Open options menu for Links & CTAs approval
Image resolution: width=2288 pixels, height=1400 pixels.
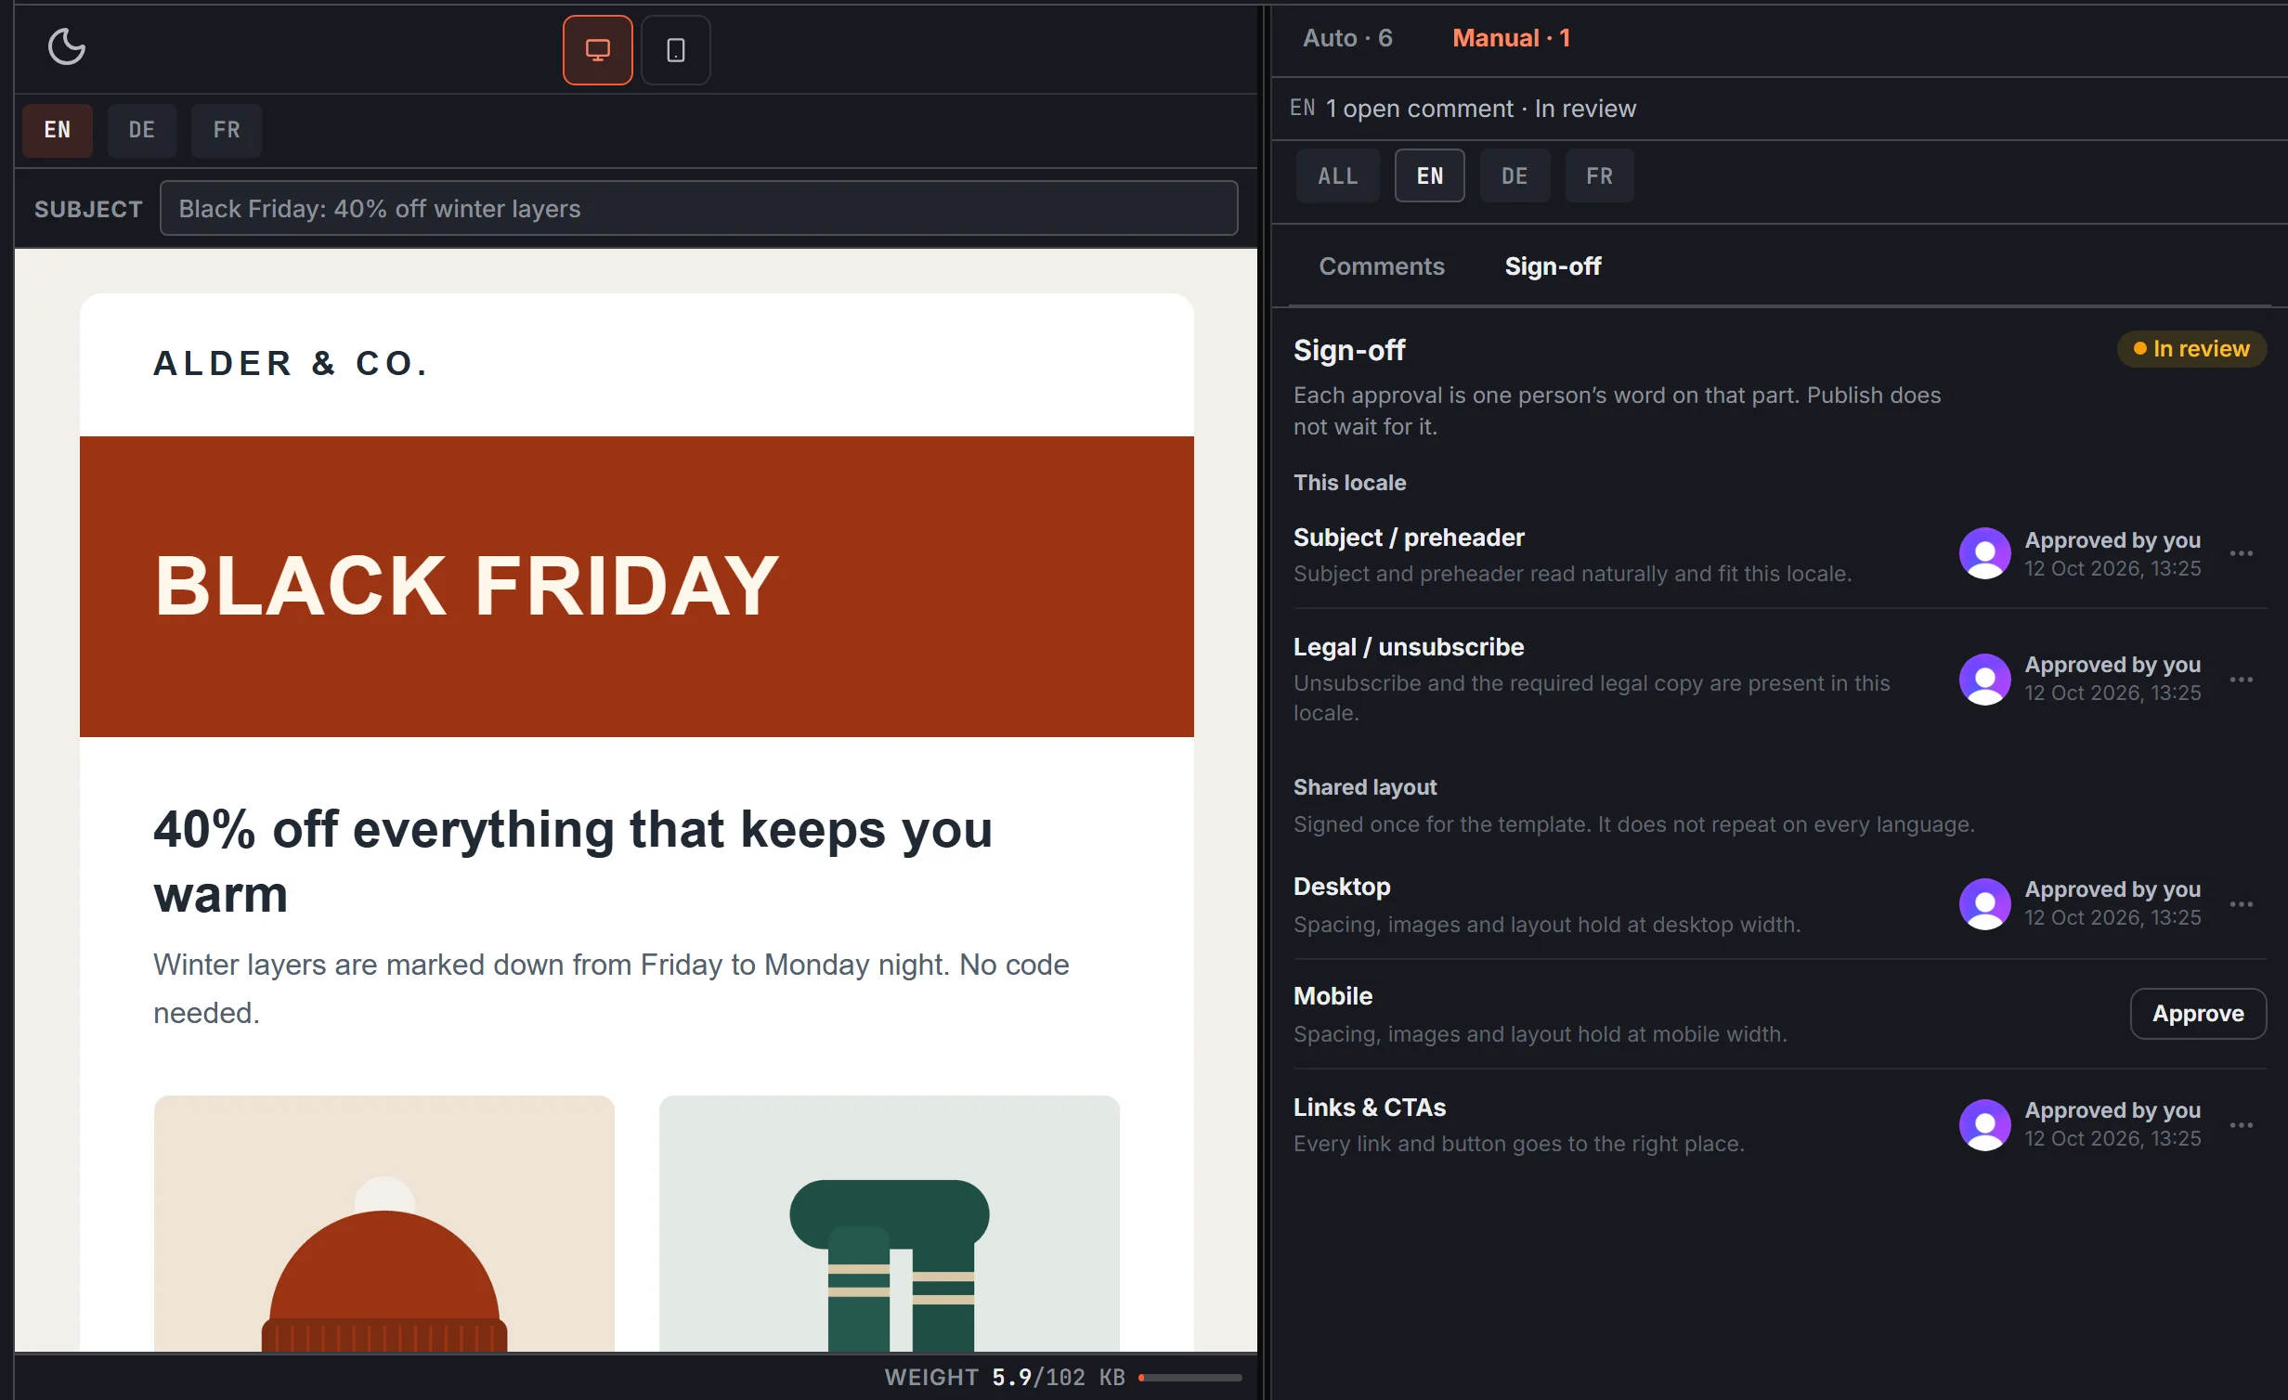coord(2241,1126)
